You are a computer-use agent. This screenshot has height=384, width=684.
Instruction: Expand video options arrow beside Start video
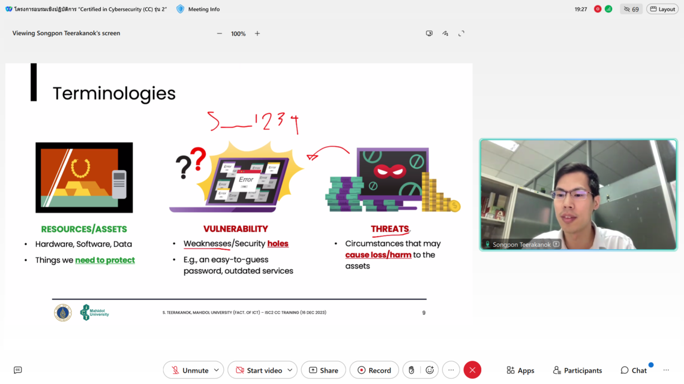tap(290, 370)
